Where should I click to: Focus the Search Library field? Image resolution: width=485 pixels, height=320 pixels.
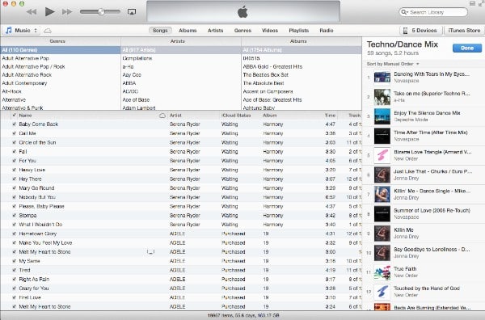coord(433,12)
